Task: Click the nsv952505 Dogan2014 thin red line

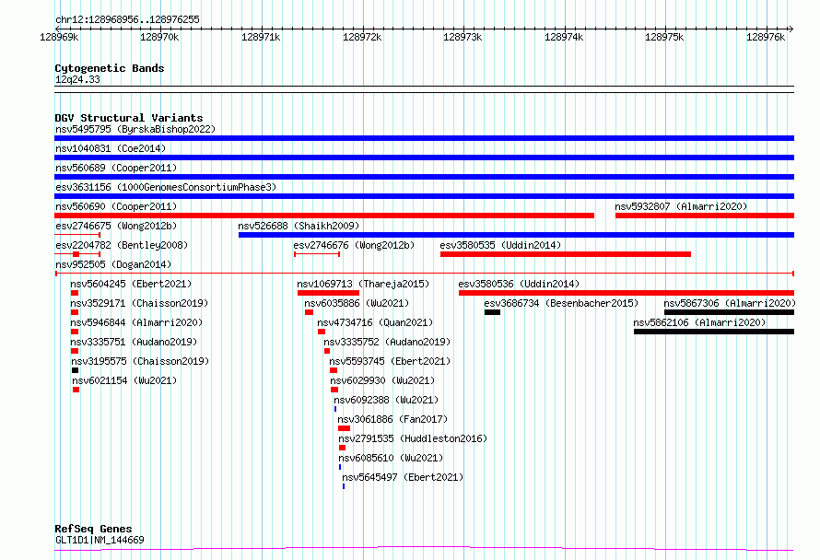Action: (424, 274)
